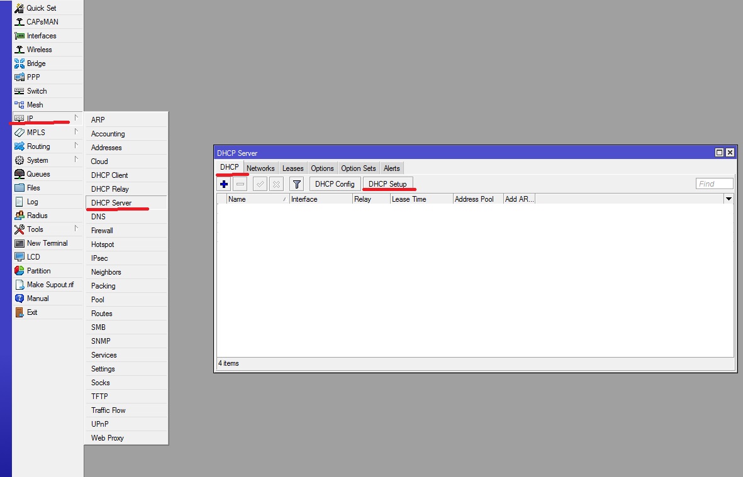Viewport: 743px width, 477px height.
Task: Open DHCP Server in IP submenu
Action: coord(126,202)
